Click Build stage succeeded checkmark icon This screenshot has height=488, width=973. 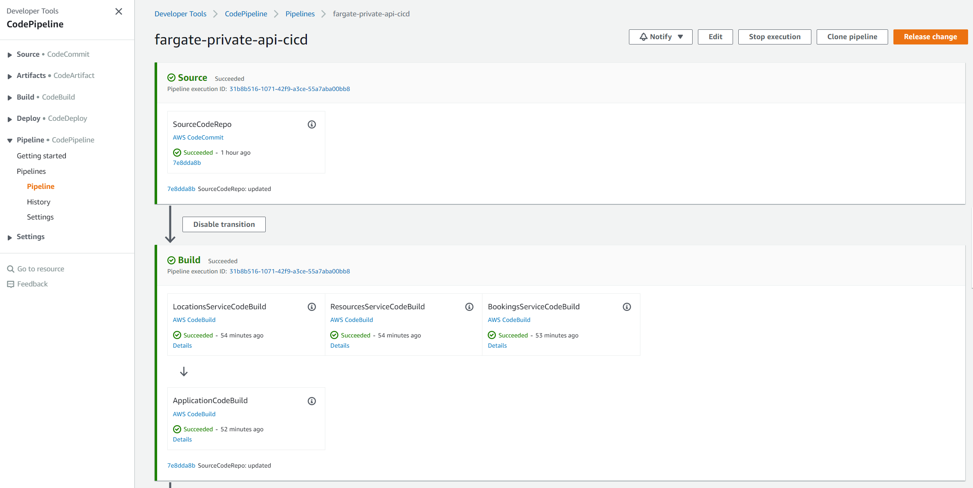coord(171,260)
